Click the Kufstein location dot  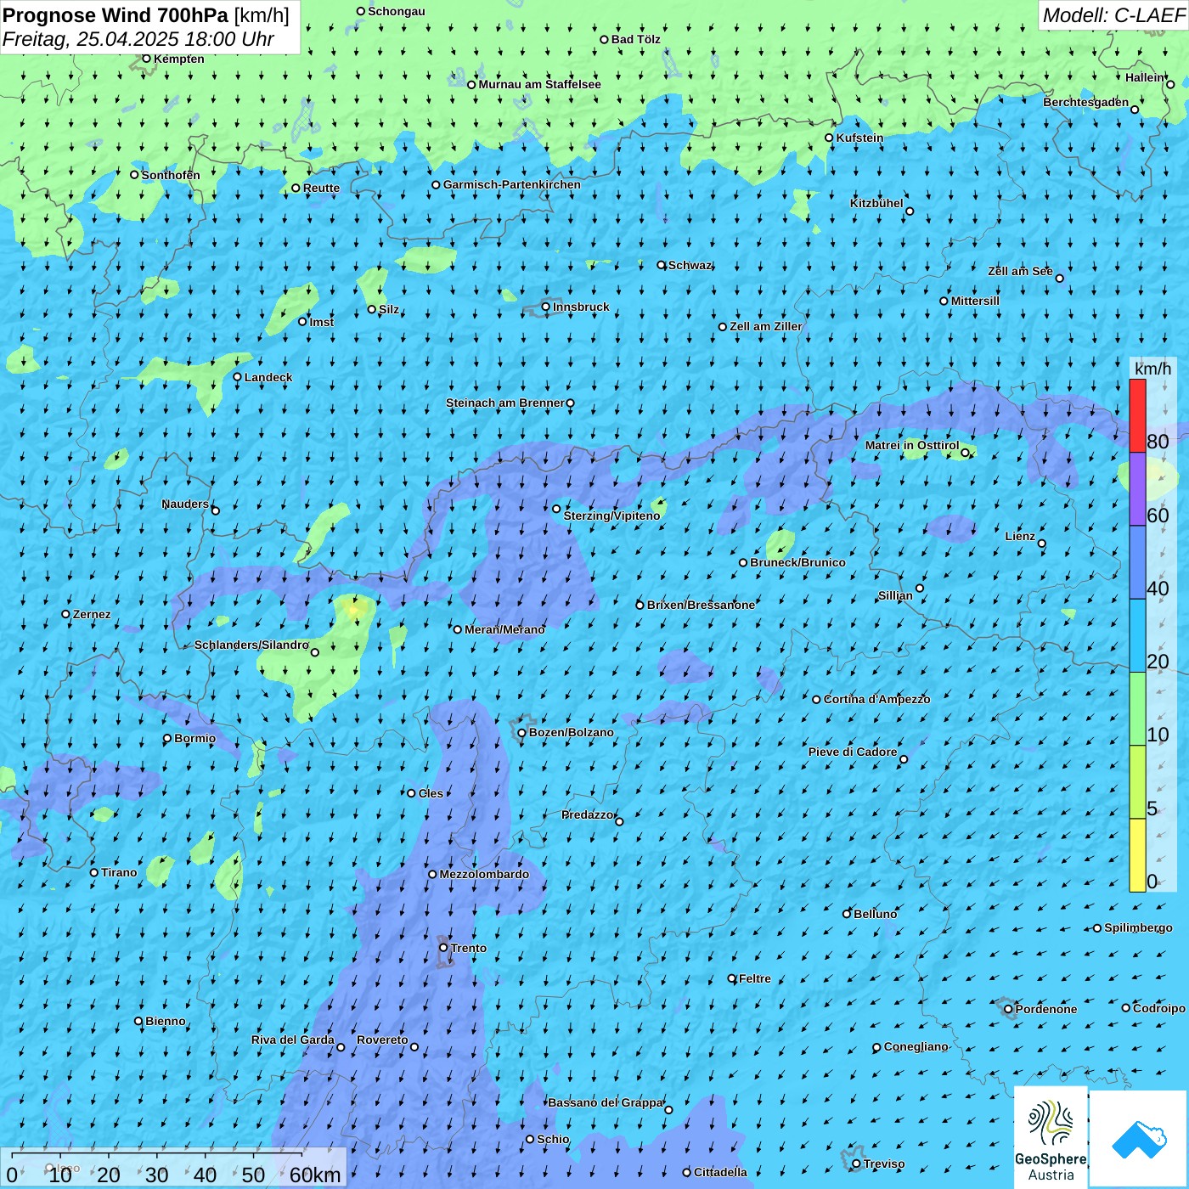pyautogui.click(x=830, y=138)
